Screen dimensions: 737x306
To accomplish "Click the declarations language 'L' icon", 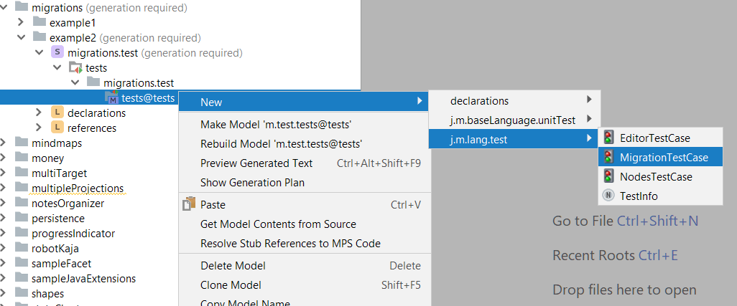I will pyautogui.click(x=57, y=113).
